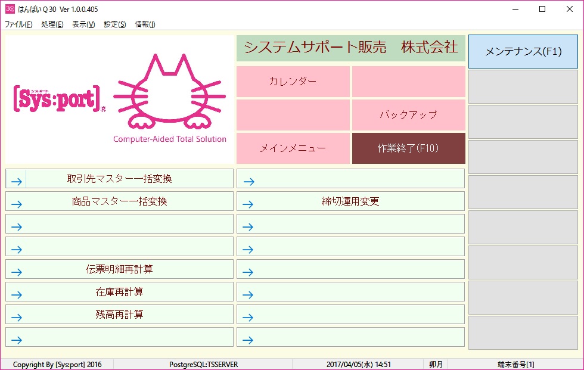Open 締切運用変更
The image size is (584, 370).
pos(350,201)
